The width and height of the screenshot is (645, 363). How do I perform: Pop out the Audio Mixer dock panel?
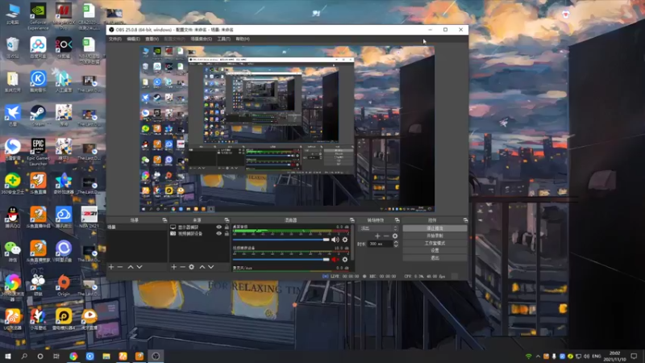pyautogui.click(x=352, y=220)
